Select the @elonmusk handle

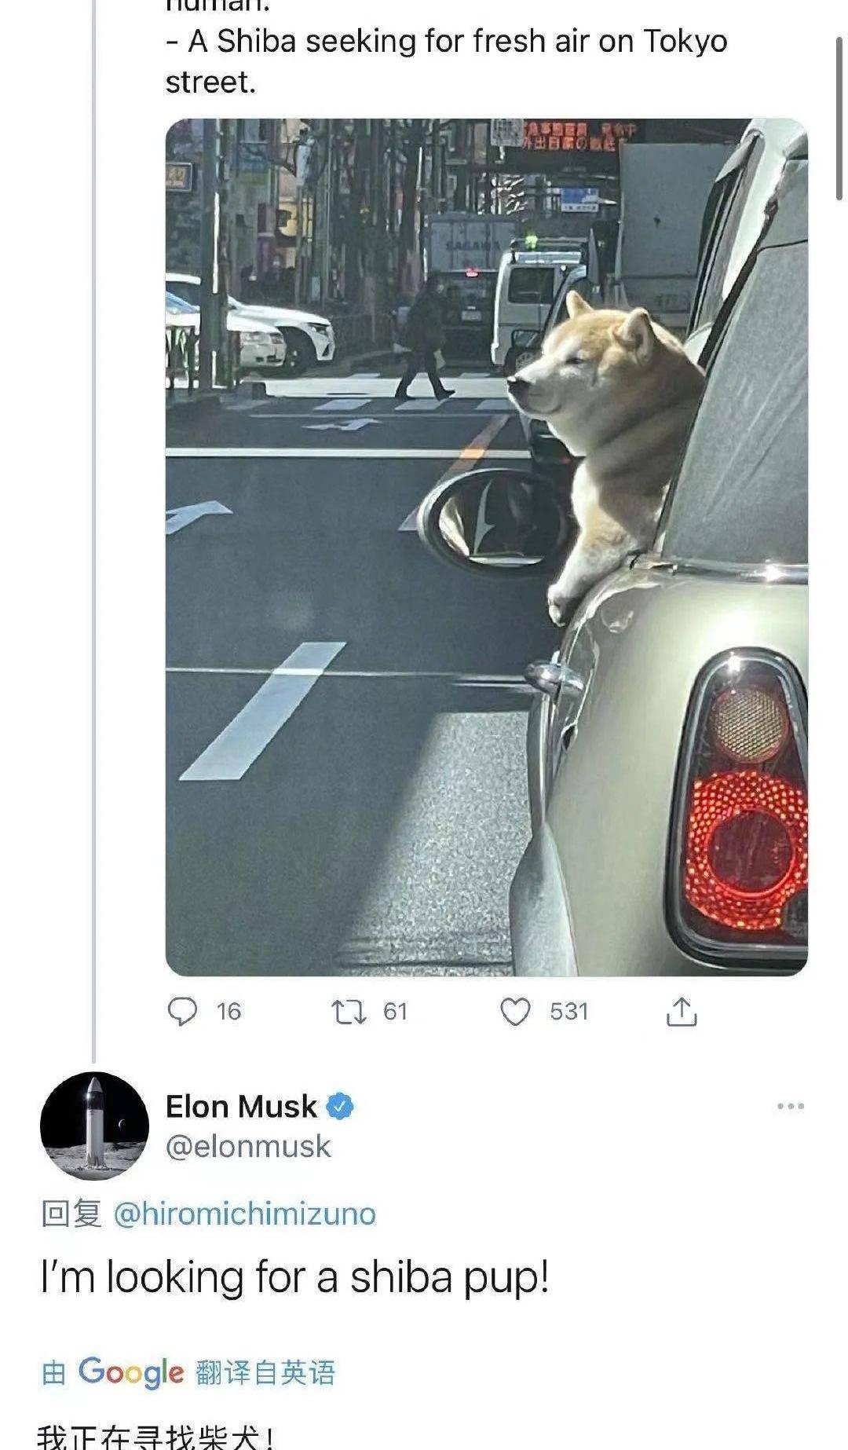coord(248,1146)
